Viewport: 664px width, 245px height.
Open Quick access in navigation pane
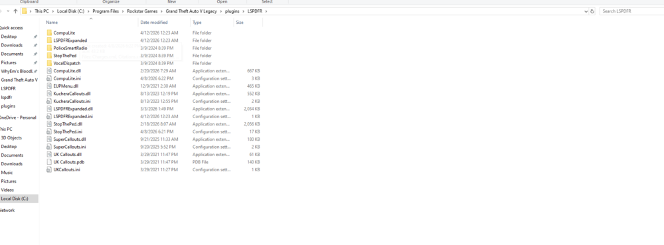click(11, 28)
